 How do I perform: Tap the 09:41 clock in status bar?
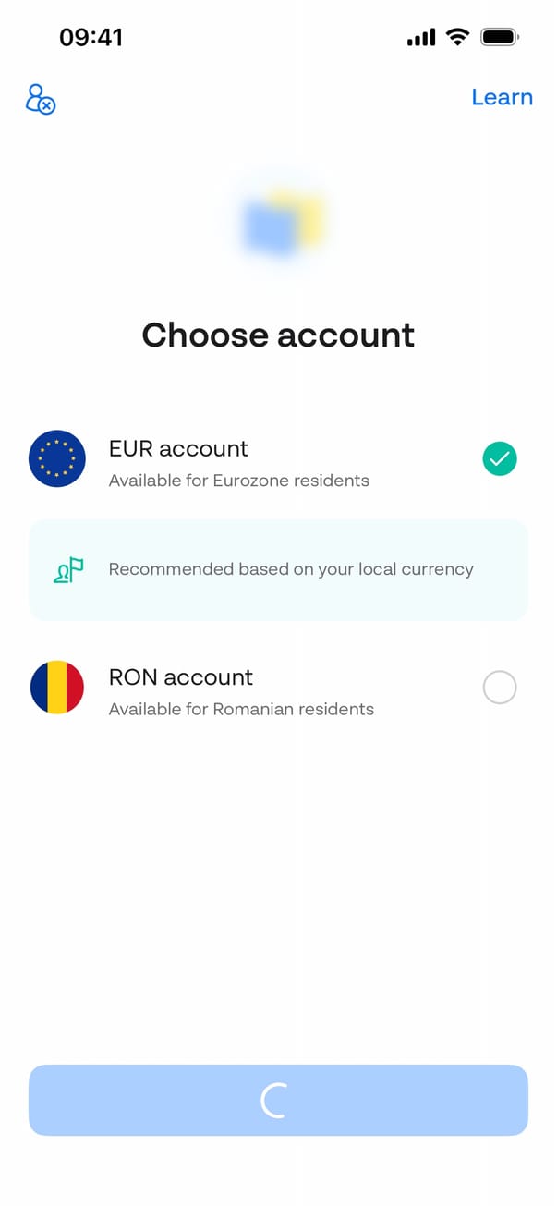click(x=91, y=37)
